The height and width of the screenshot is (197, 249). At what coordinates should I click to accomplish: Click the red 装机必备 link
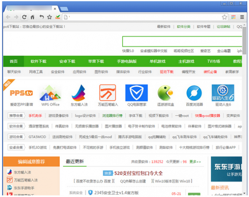[x=210, y=72]
